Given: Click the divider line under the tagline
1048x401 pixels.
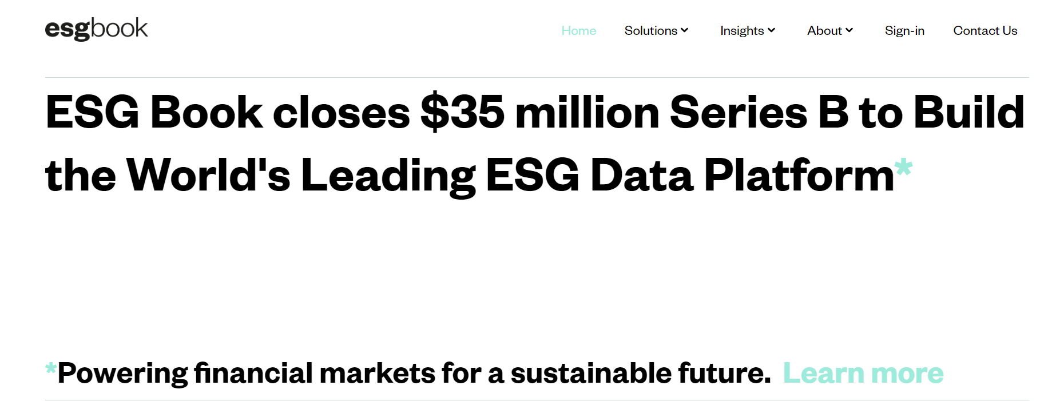Looking at the screenshot, I should [537, 399].
